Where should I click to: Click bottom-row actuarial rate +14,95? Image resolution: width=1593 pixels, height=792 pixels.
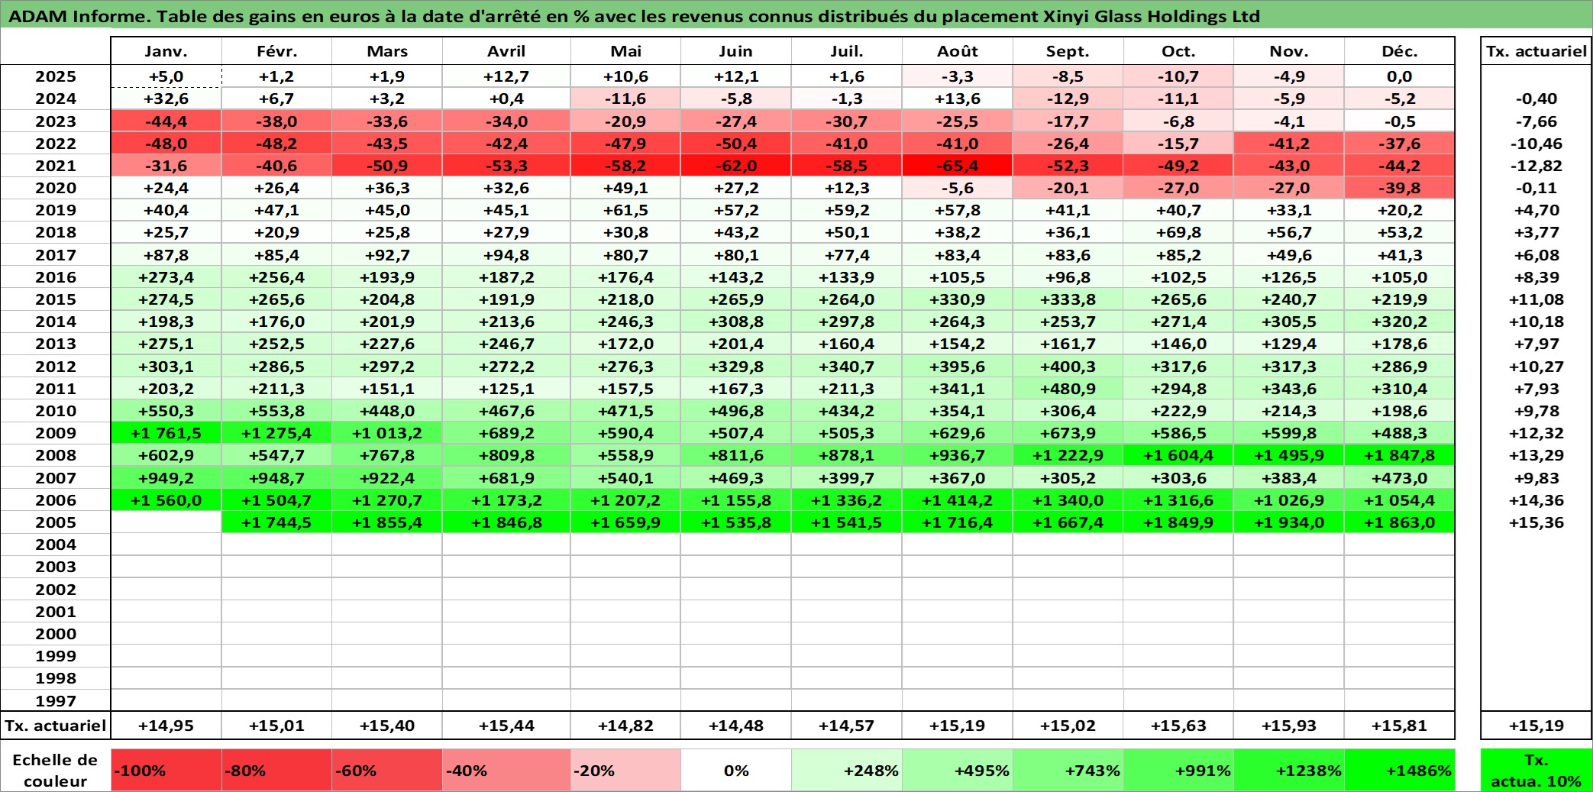point(166,726)
